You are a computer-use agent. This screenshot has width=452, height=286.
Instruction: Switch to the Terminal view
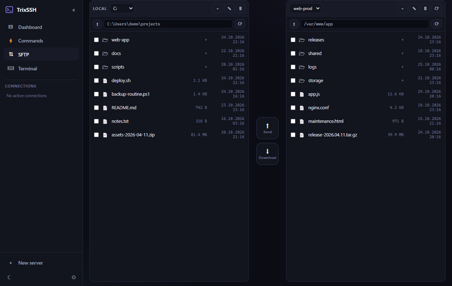click(x=41, y=69)
